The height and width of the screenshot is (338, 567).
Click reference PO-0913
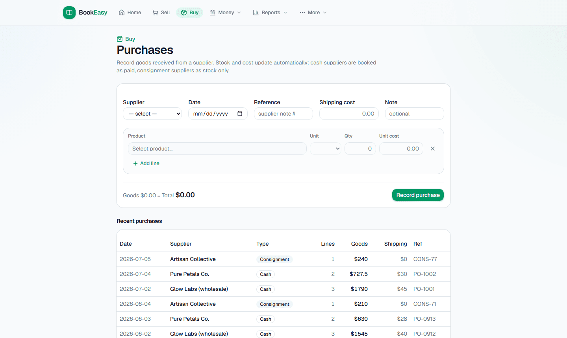[424, 319]
